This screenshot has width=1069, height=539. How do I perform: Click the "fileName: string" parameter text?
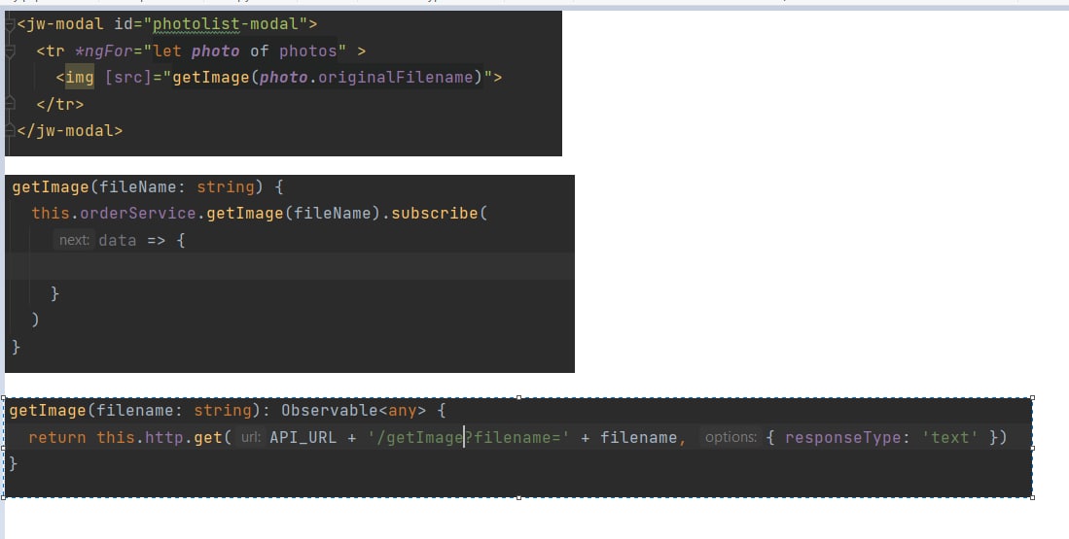point(177,187)
